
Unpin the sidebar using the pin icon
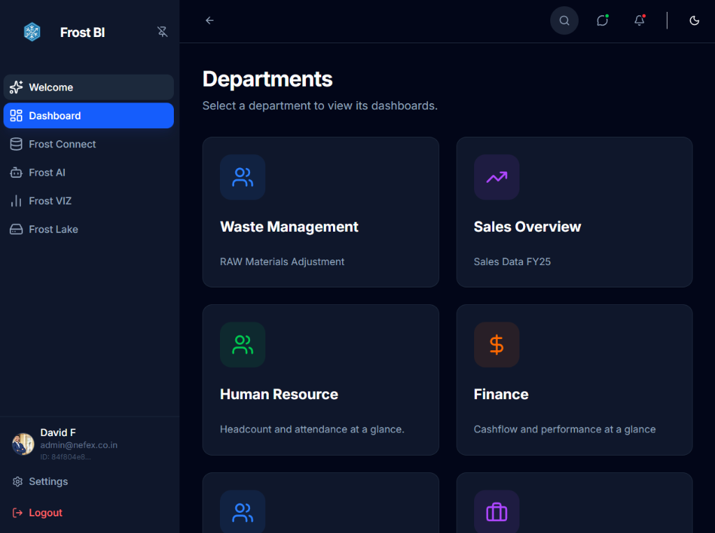pyautogui.click(x=162, y=31)
